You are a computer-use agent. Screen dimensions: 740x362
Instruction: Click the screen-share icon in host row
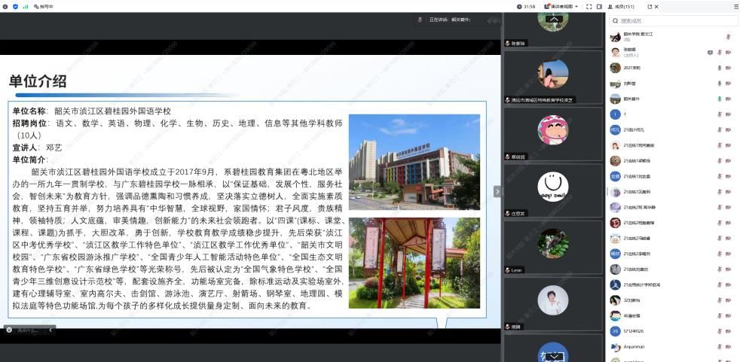710,53
